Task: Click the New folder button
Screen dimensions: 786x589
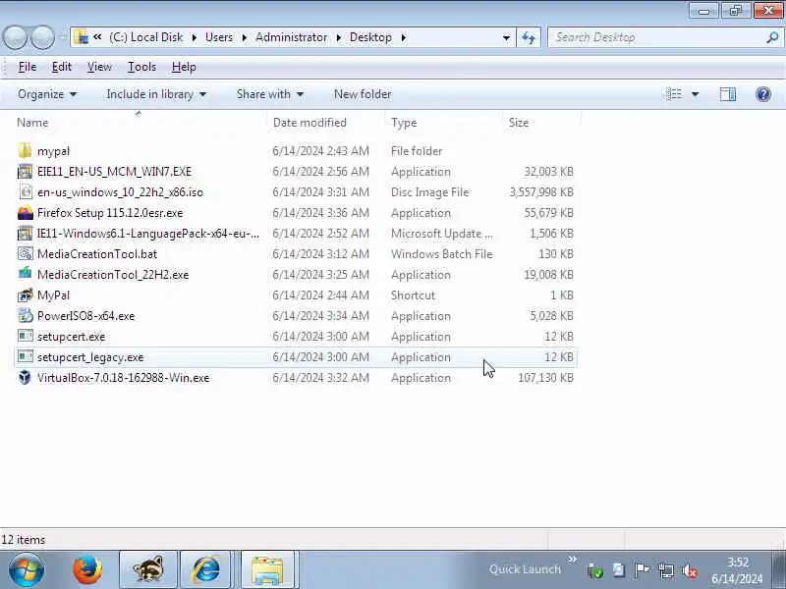Action: [x=363, y=94]
